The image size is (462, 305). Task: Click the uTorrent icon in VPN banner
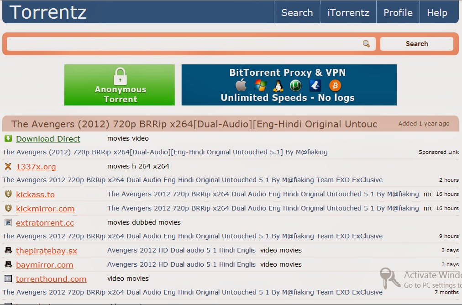(295, 86)
